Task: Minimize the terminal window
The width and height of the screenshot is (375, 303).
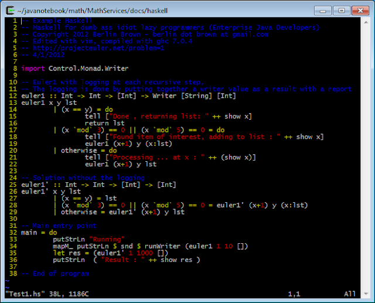Action: click(x=323, y=11)
